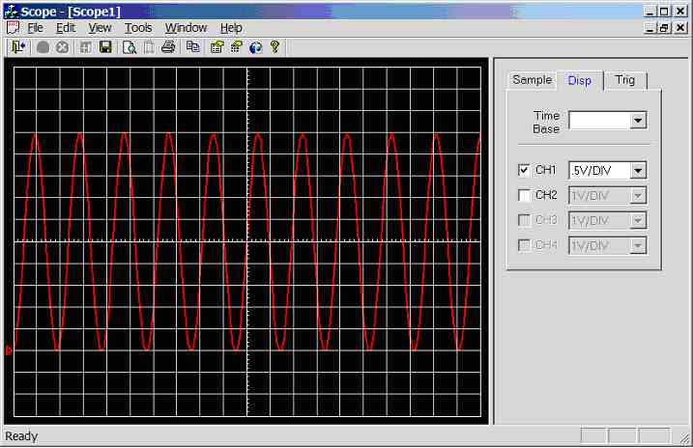Image resolution: width=693 pixels, height=448 pixels.
Task: Click the Scope document icon beside File
Action: tap(13, 28)
